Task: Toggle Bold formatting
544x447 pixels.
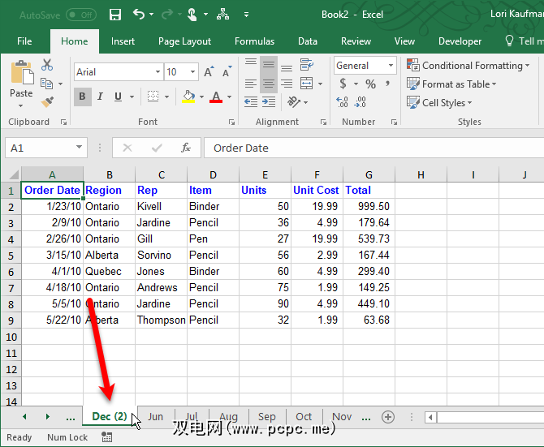Action: 82,97
